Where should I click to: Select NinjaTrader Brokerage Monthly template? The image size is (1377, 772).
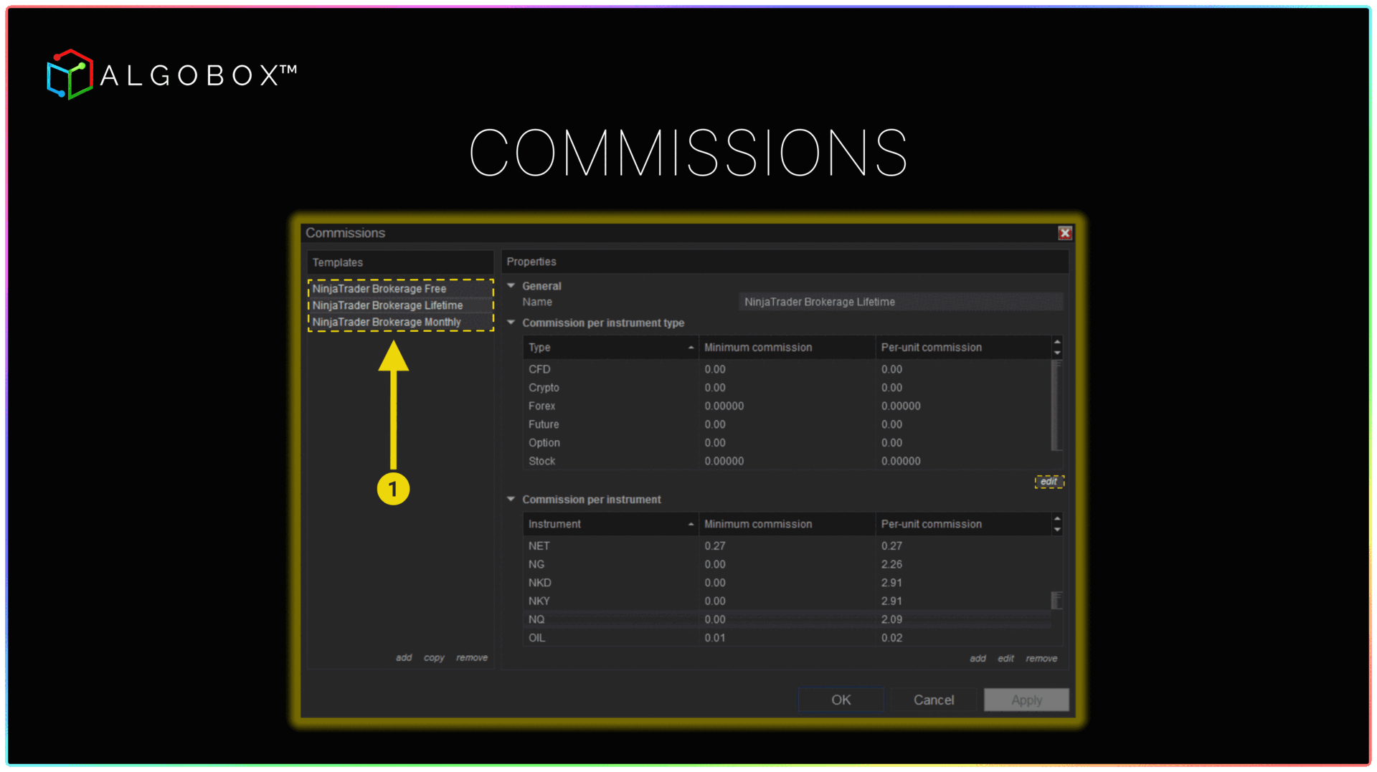[x=387, y=322]
